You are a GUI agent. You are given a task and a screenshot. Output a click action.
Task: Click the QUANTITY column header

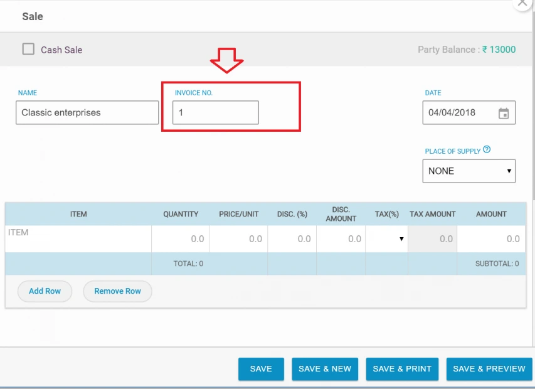[181, 215]
